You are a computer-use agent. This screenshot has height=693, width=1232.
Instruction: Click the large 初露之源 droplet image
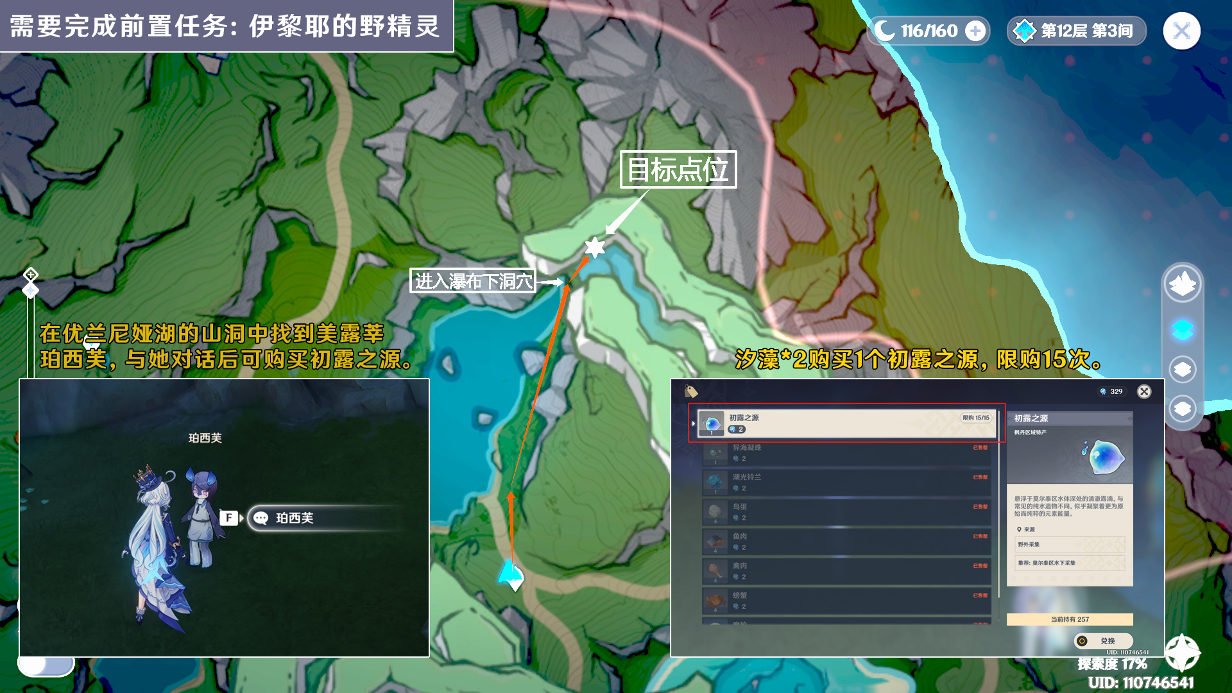[1104, 457]
